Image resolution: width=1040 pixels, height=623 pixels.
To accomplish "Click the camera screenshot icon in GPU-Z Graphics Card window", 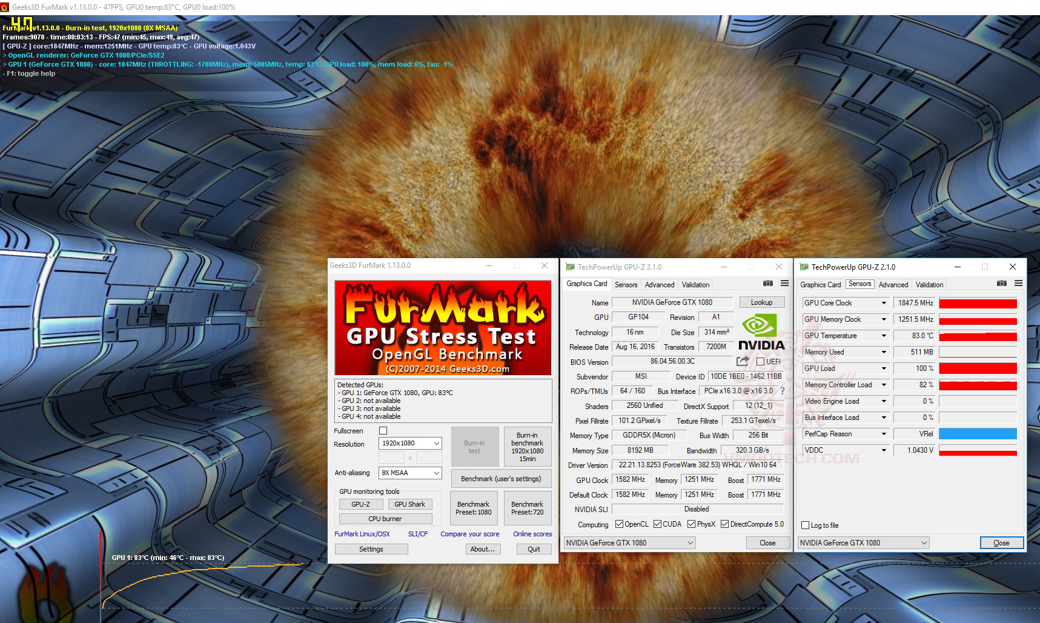I will point(767,284).
